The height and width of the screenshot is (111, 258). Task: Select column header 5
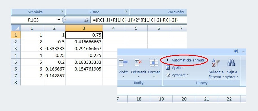point(136,28)
